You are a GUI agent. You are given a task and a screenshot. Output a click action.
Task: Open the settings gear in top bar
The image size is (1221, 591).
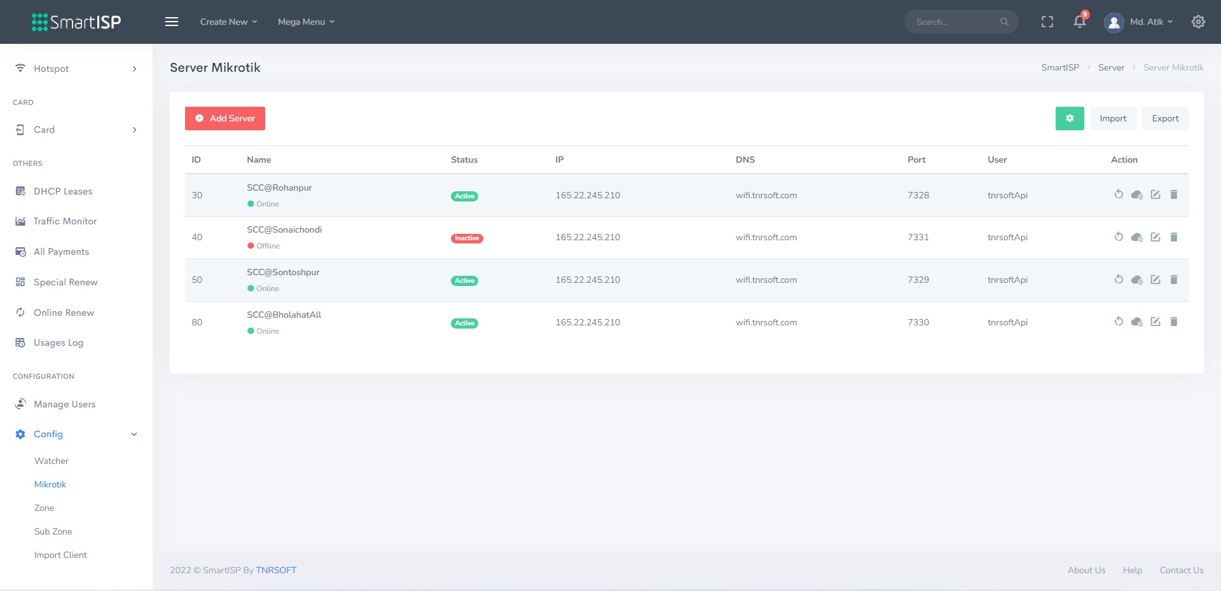1198,22
